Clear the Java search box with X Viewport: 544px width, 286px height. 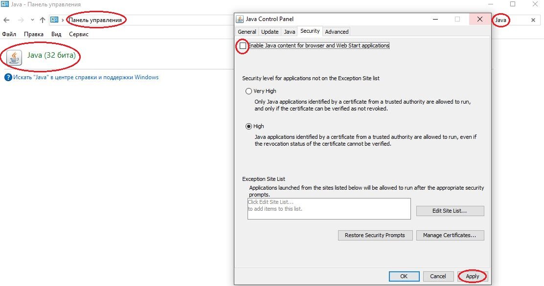point(533,20)
